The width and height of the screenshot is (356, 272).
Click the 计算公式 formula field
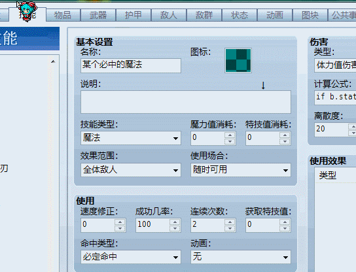point(335,97)
